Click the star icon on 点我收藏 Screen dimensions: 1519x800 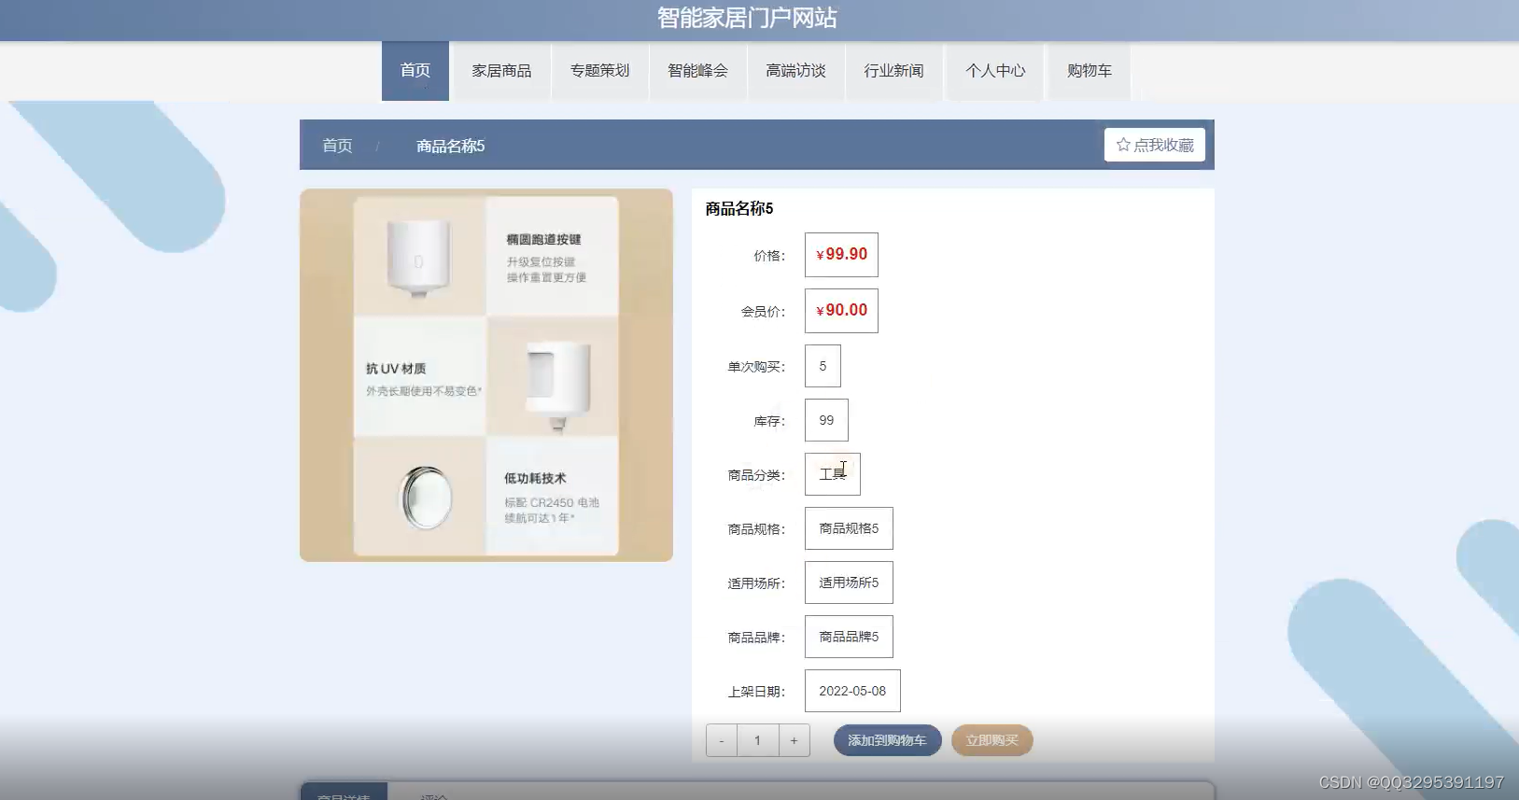point(1123,145)
